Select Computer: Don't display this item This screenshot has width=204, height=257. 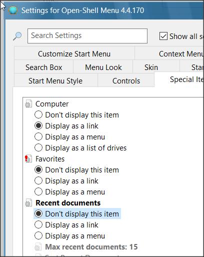point(77,115)
